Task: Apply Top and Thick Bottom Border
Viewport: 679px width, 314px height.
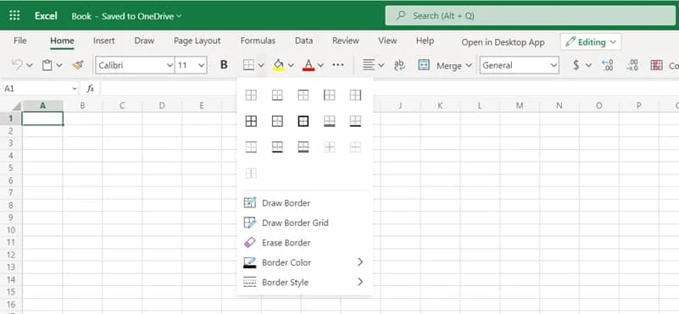Action: coord(277,147)
